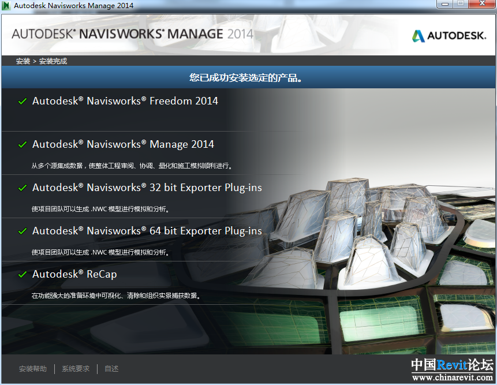Screen dimensions: 497x385
Task: Click the green checkmark beside Autodesk ReCap
Action: pos(23,275)
